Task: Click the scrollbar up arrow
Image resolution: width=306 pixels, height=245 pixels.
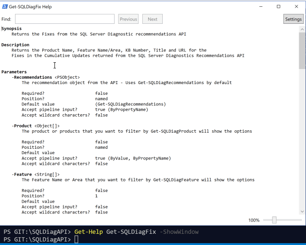Action: click(x=302, y=30)
